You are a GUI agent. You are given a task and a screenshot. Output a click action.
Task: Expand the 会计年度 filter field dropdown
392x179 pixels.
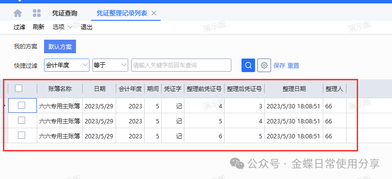pos(67,65)
